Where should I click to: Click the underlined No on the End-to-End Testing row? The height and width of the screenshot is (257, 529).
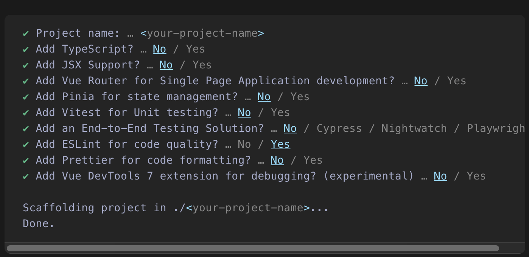pos(290,128)
